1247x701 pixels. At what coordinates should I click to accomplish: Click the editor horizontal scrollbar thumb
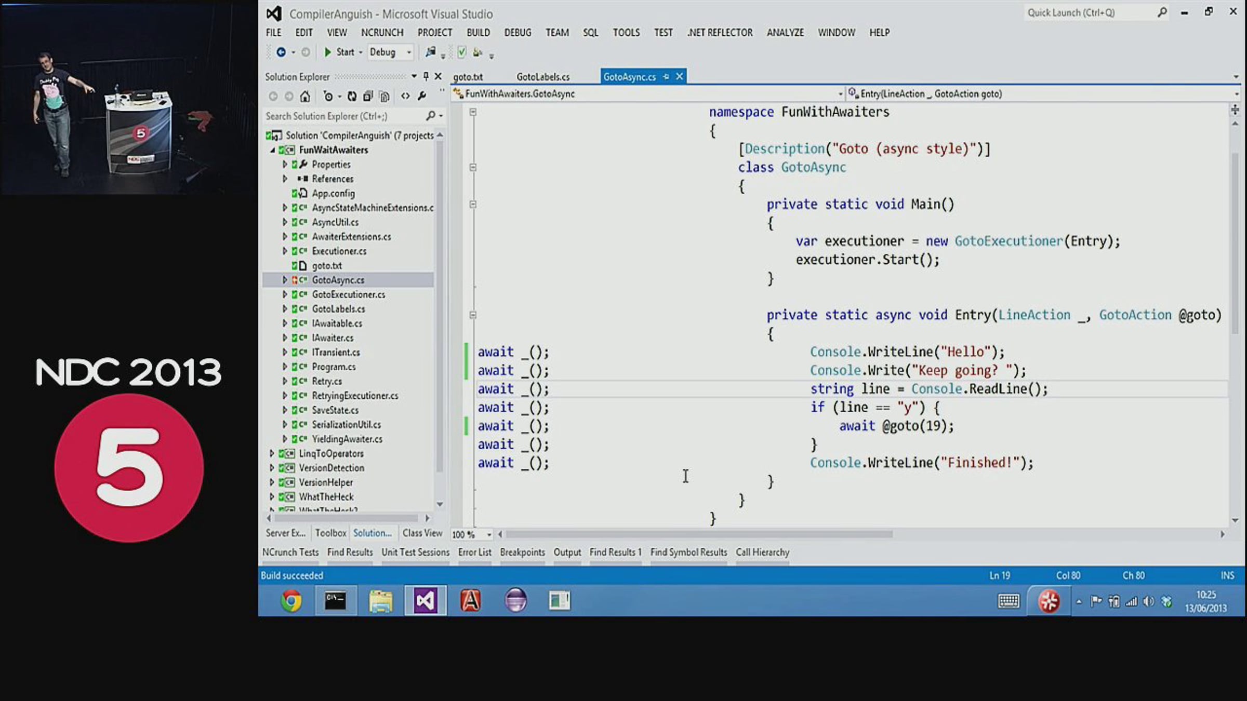699,534
